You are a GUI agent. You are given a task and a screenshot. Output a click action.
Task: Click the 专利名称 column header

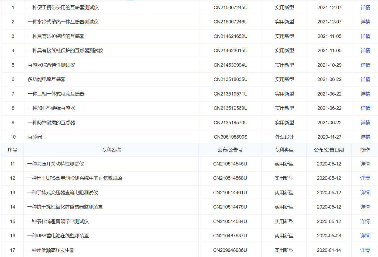pyautogui.click(x=111, y=150)
